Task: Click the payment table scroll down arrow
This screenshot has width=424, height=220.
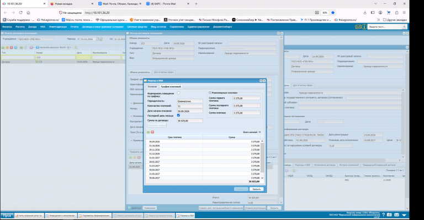Action: [262, 178]
